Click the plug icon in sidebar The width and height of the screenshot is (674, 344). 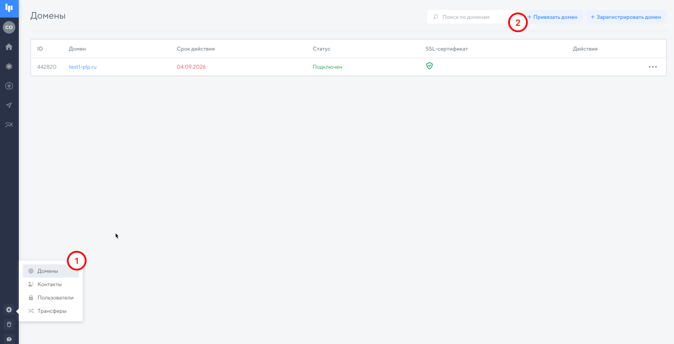pos(9,86)
